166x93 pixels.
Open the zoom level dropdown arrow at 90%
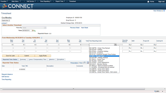163,91
